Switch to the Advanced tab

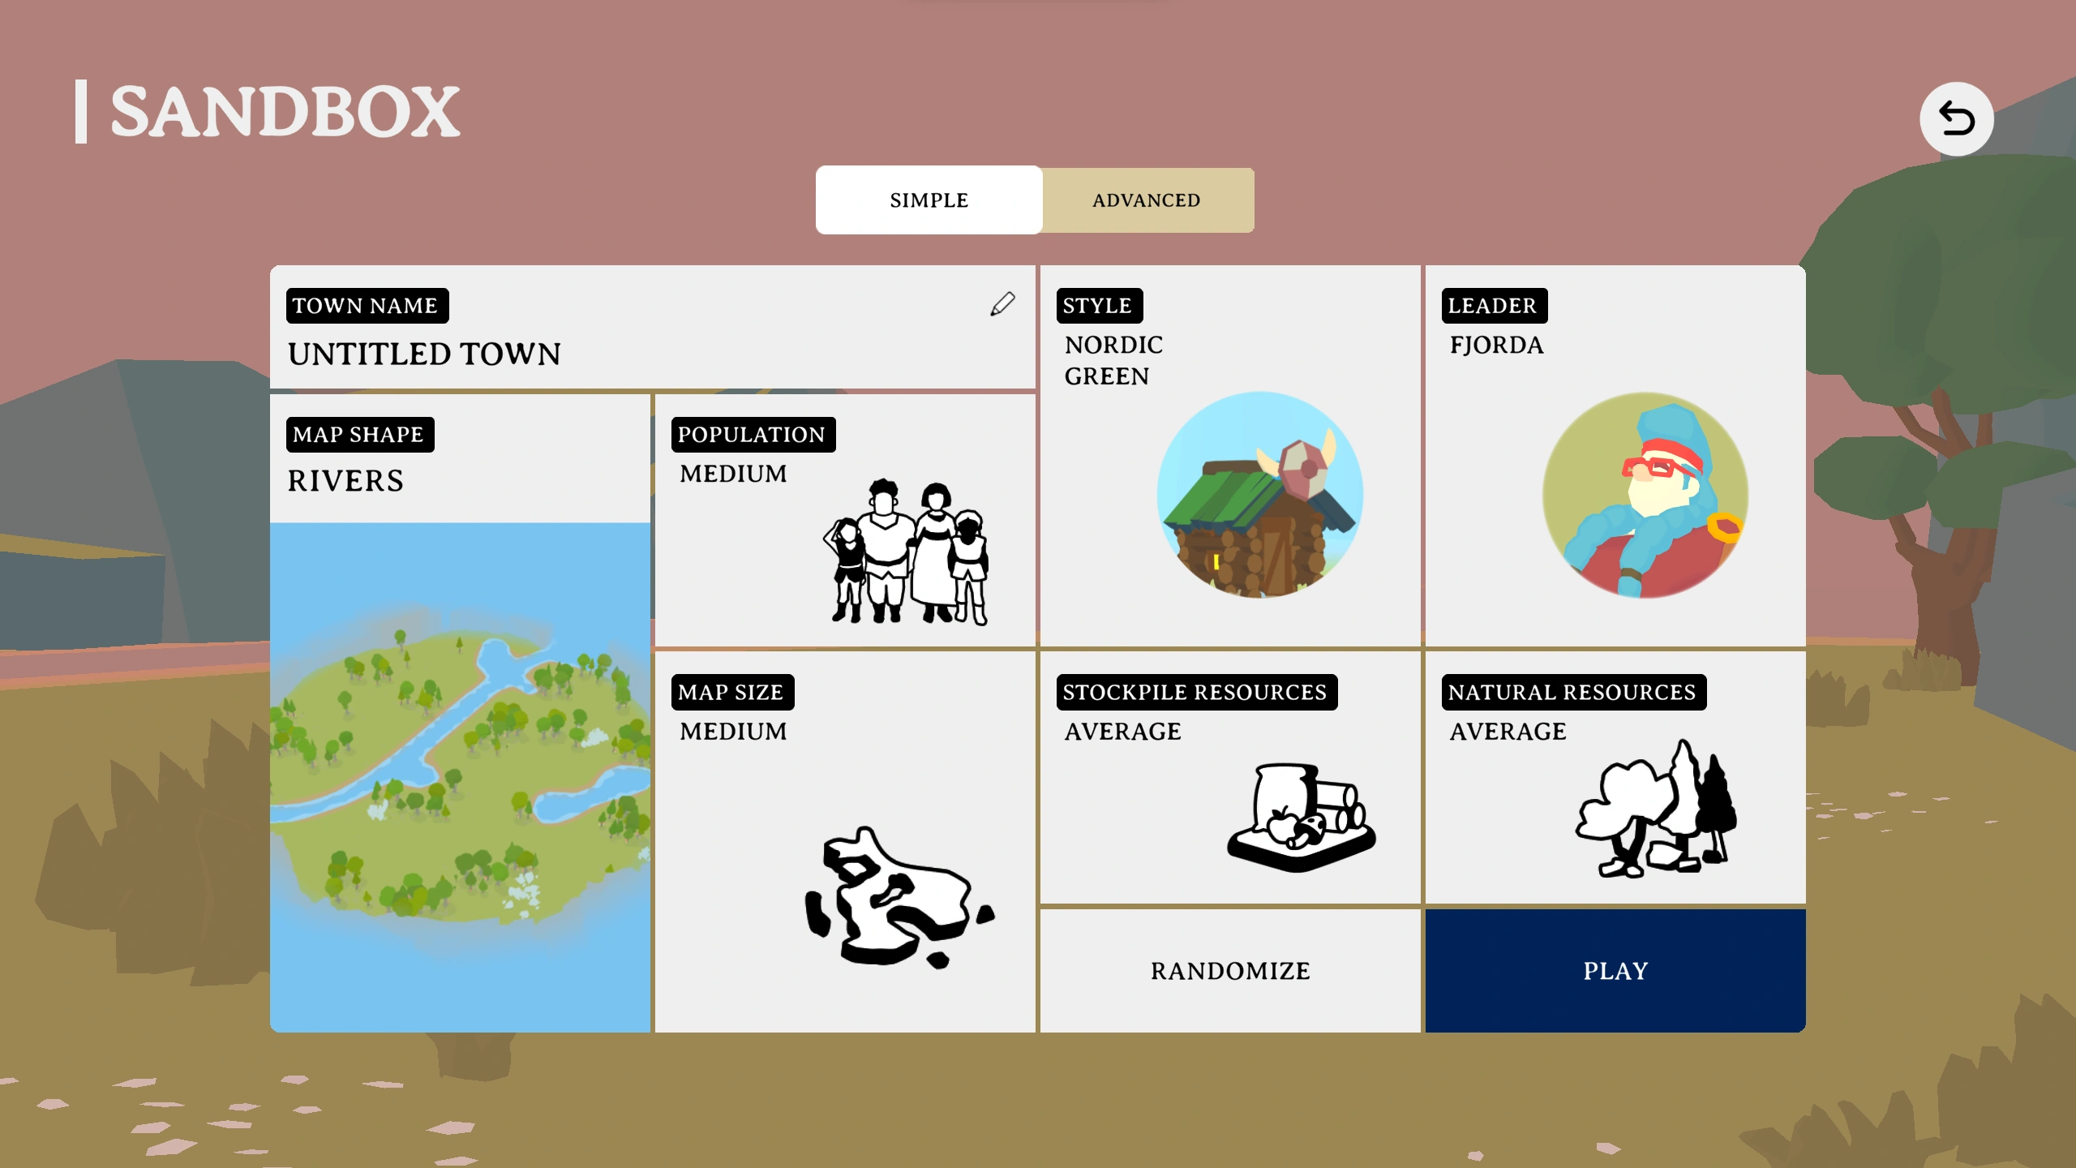1146,200
